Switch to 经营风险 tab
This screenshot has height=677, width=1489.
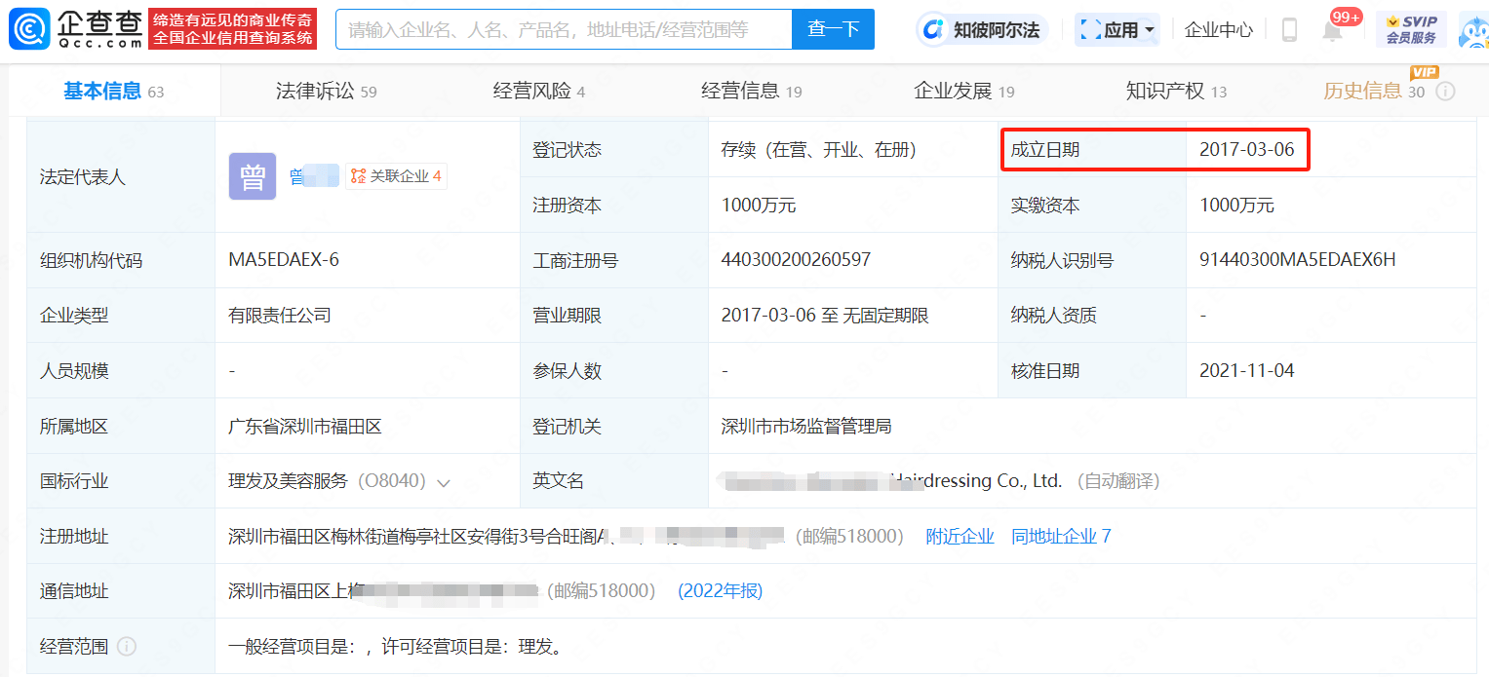pyautogui.click(x=538, y=92)
